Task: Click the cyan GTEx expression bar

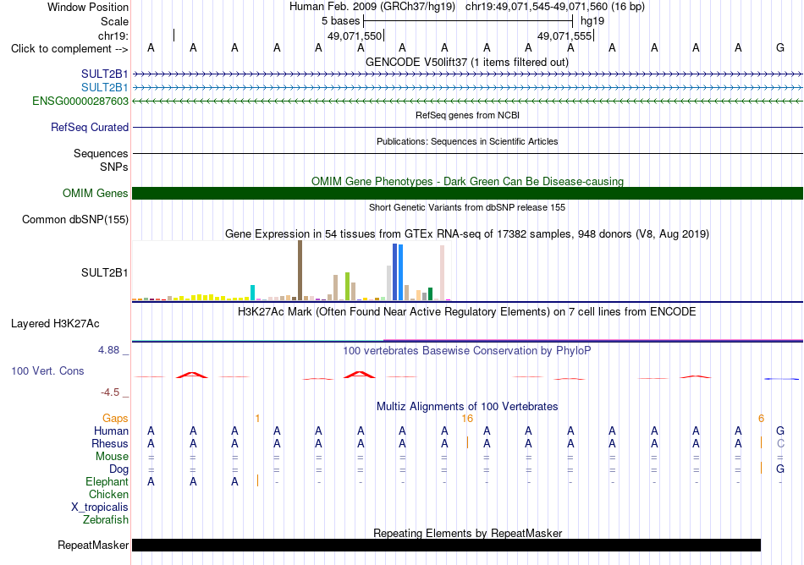Action: [253, 293]
